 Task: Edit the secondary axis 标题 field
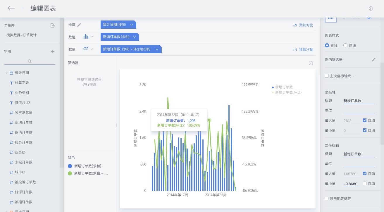coord(359,154)
